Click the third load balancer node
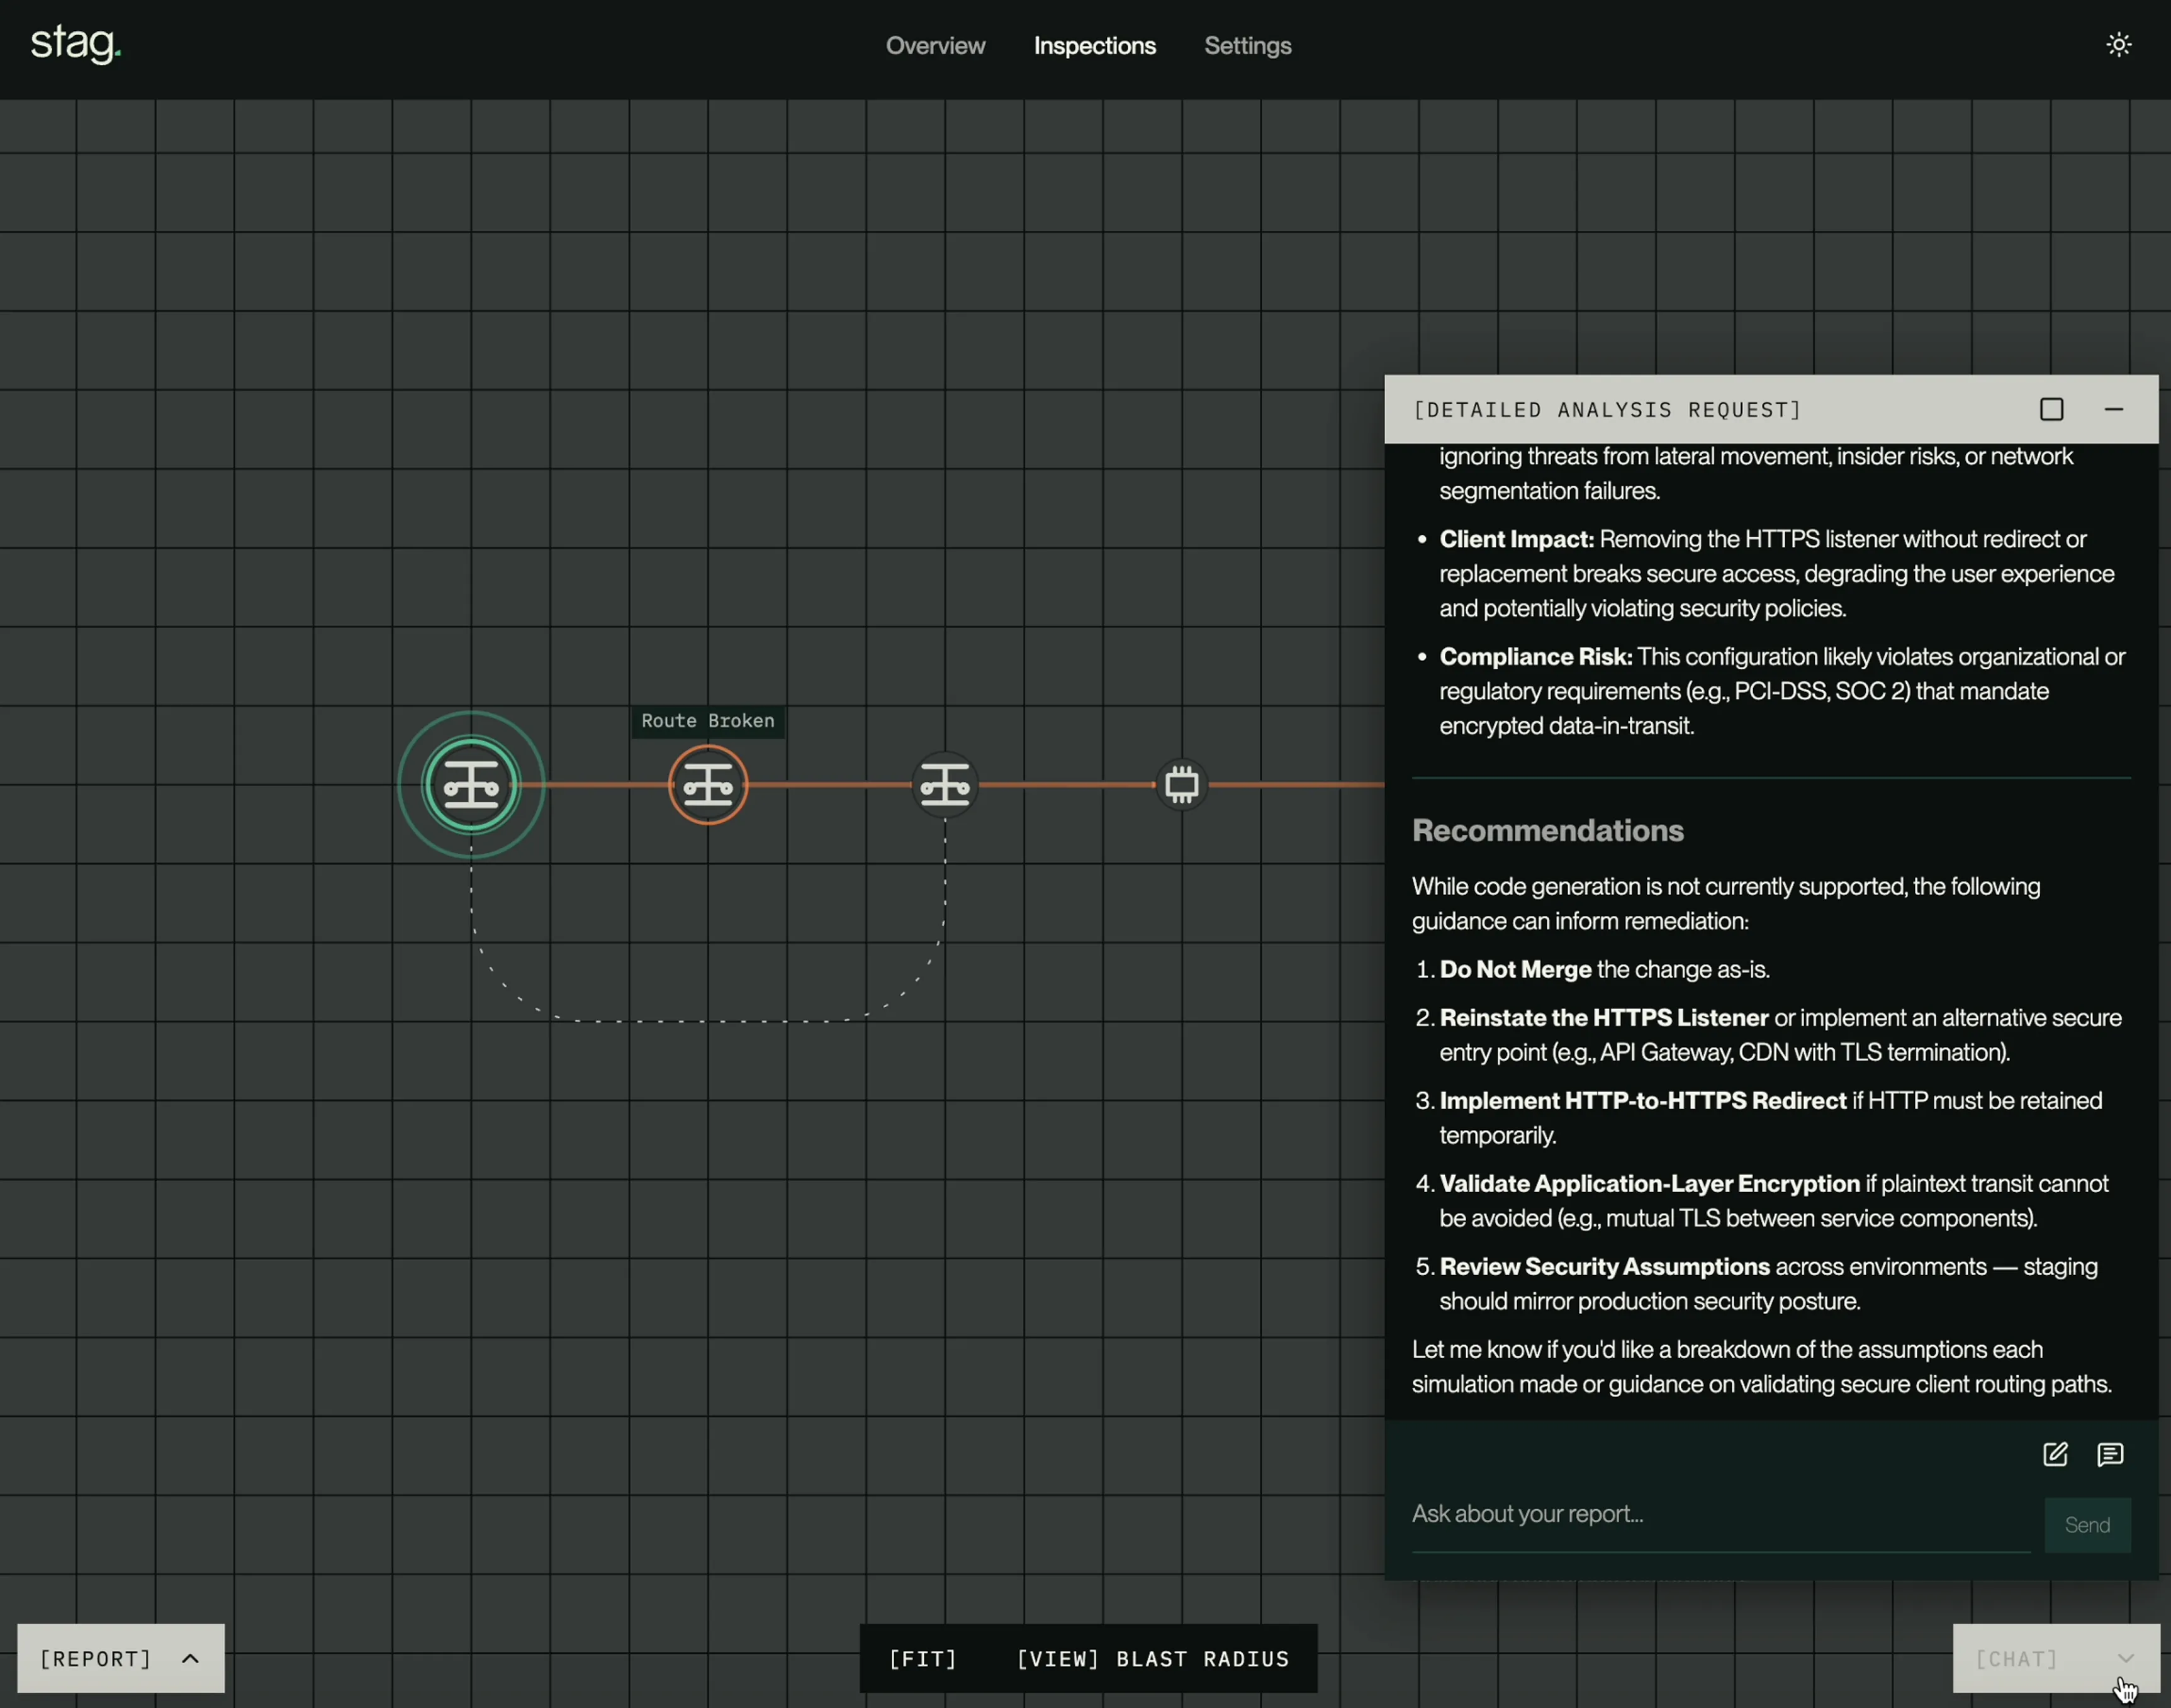Screen dimensions: 2171x1708 [x=945, y=785]
